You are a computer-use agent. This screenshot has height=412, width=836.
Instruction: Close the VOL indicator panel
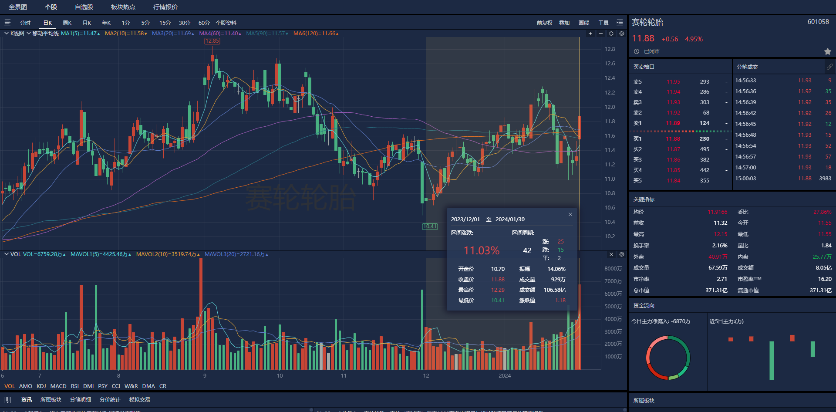coord(611,254)
